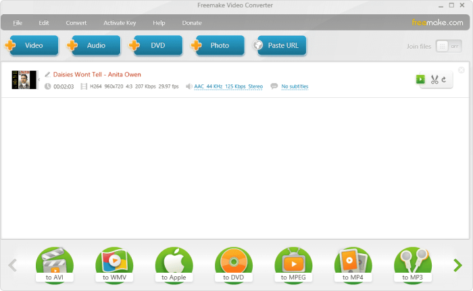The width and height of the screenshot is (473, 291).
Task: Click the pencil rename icon beside the title
Action: coord(47,74)
